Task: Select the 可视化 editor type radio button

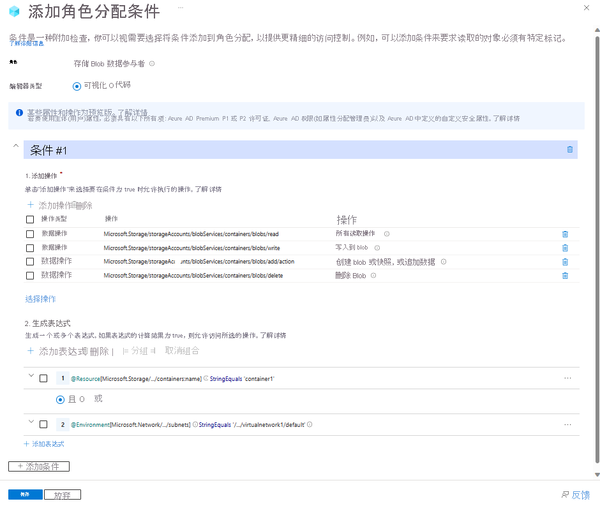Action: pos(77,86)
